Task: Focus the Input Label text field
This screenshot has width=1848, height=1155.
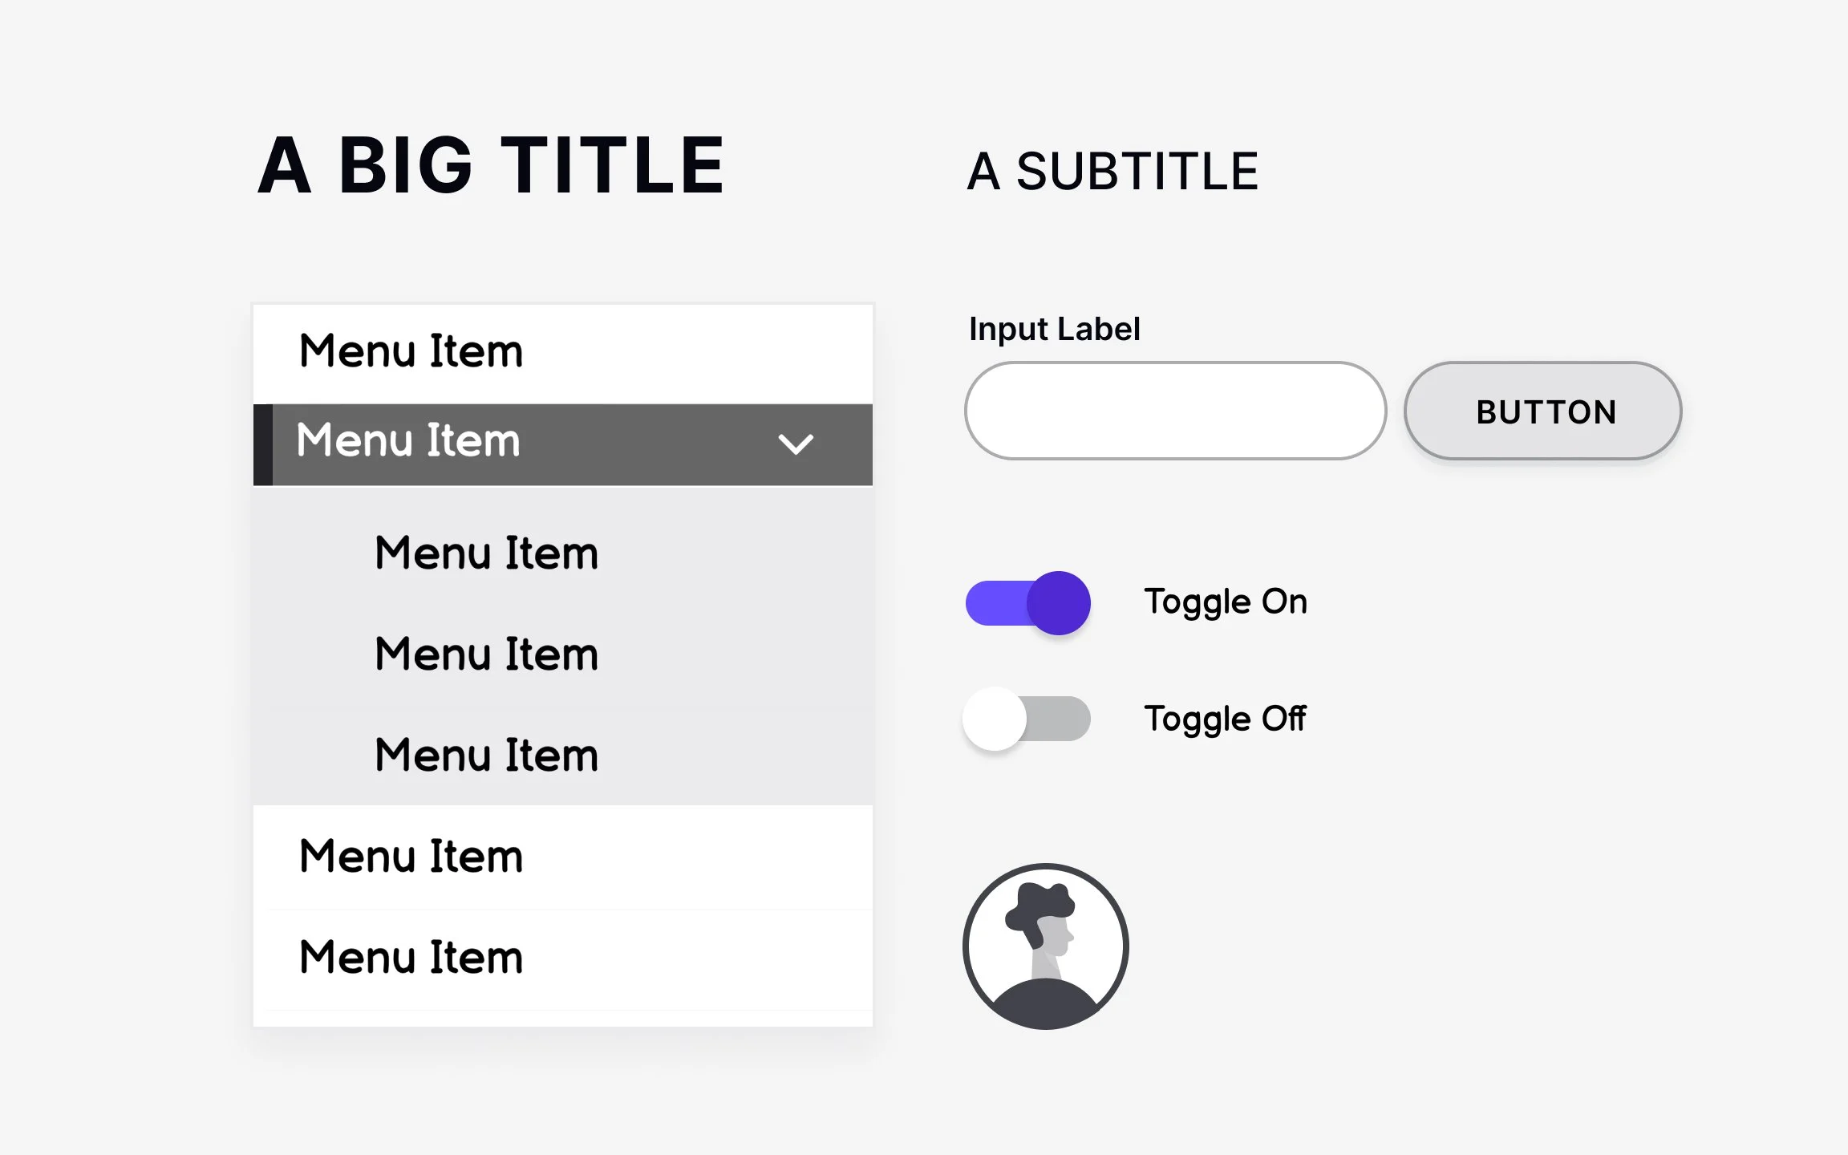Action: [1175, 411]
